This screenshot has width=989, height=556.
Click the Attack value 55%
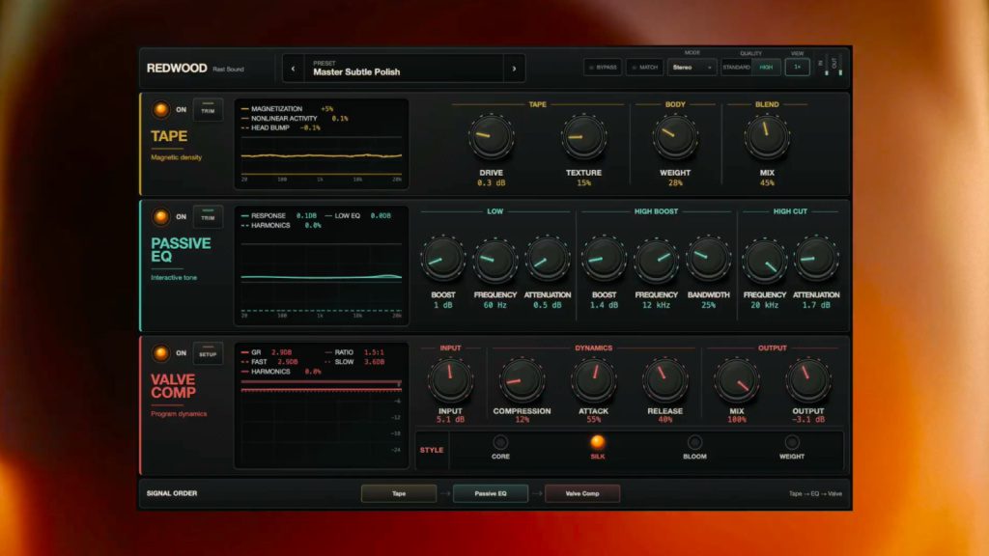594,420
